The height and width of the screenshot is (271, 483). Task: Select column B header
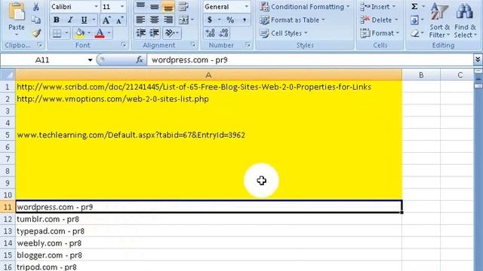[421, 75]
